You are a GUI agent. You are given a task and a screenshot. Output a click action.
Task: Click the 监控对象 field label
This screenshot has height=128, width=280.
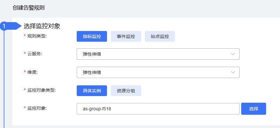37,108
